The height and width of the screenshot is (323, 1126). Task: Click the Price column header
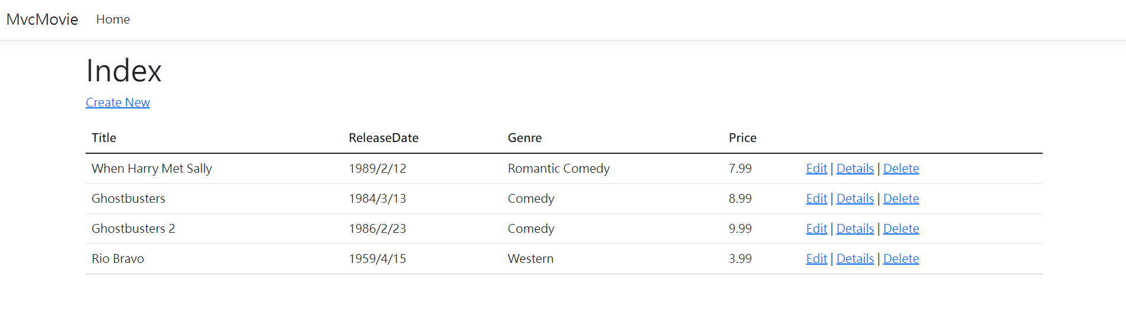[x=743, y=138]
